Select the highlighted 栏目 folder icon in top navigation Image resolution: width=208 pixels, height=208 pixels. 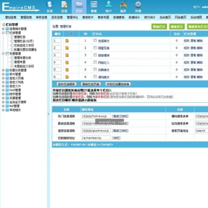[79, 5]
